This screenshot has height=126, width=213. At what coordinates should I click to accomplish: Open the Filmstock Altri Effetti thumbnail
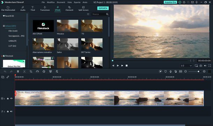(43, 26)
